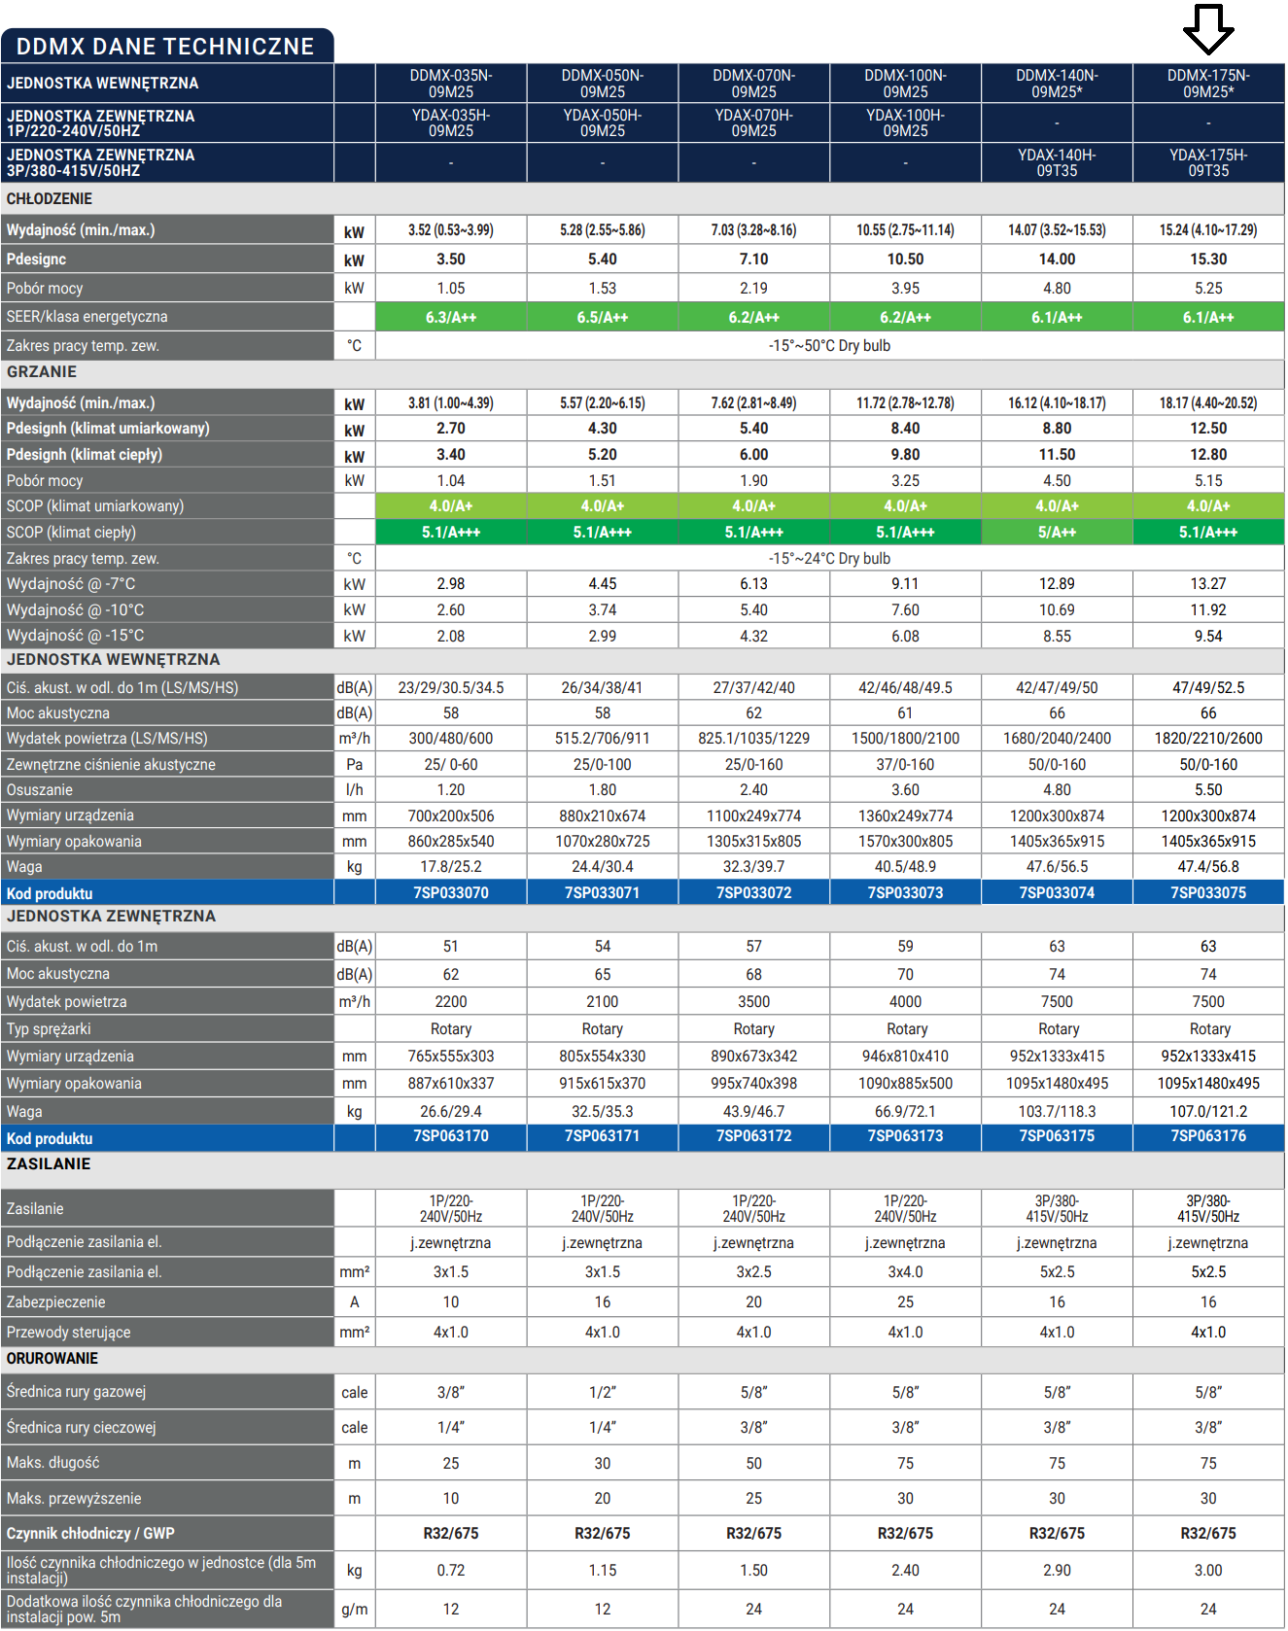Viewport: 1288px width, 1631px height.
Task: Click gas pipe diameter 1/2"
Action: (603, 1393)
